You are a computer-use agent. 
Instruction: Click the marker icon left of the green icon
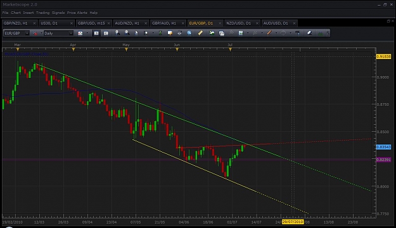[x=146, y=33]
